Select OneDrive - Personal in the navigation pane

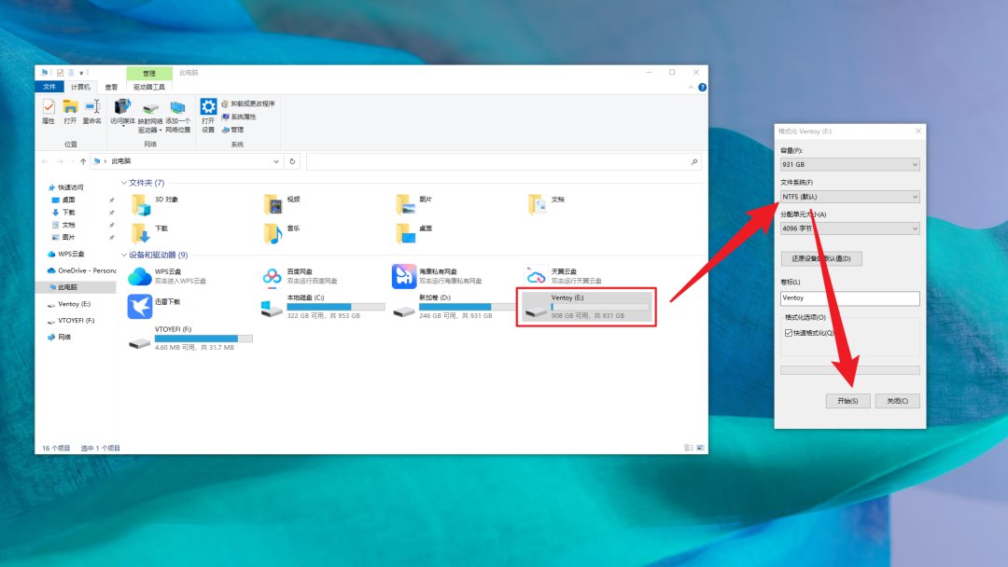[81, 270]
